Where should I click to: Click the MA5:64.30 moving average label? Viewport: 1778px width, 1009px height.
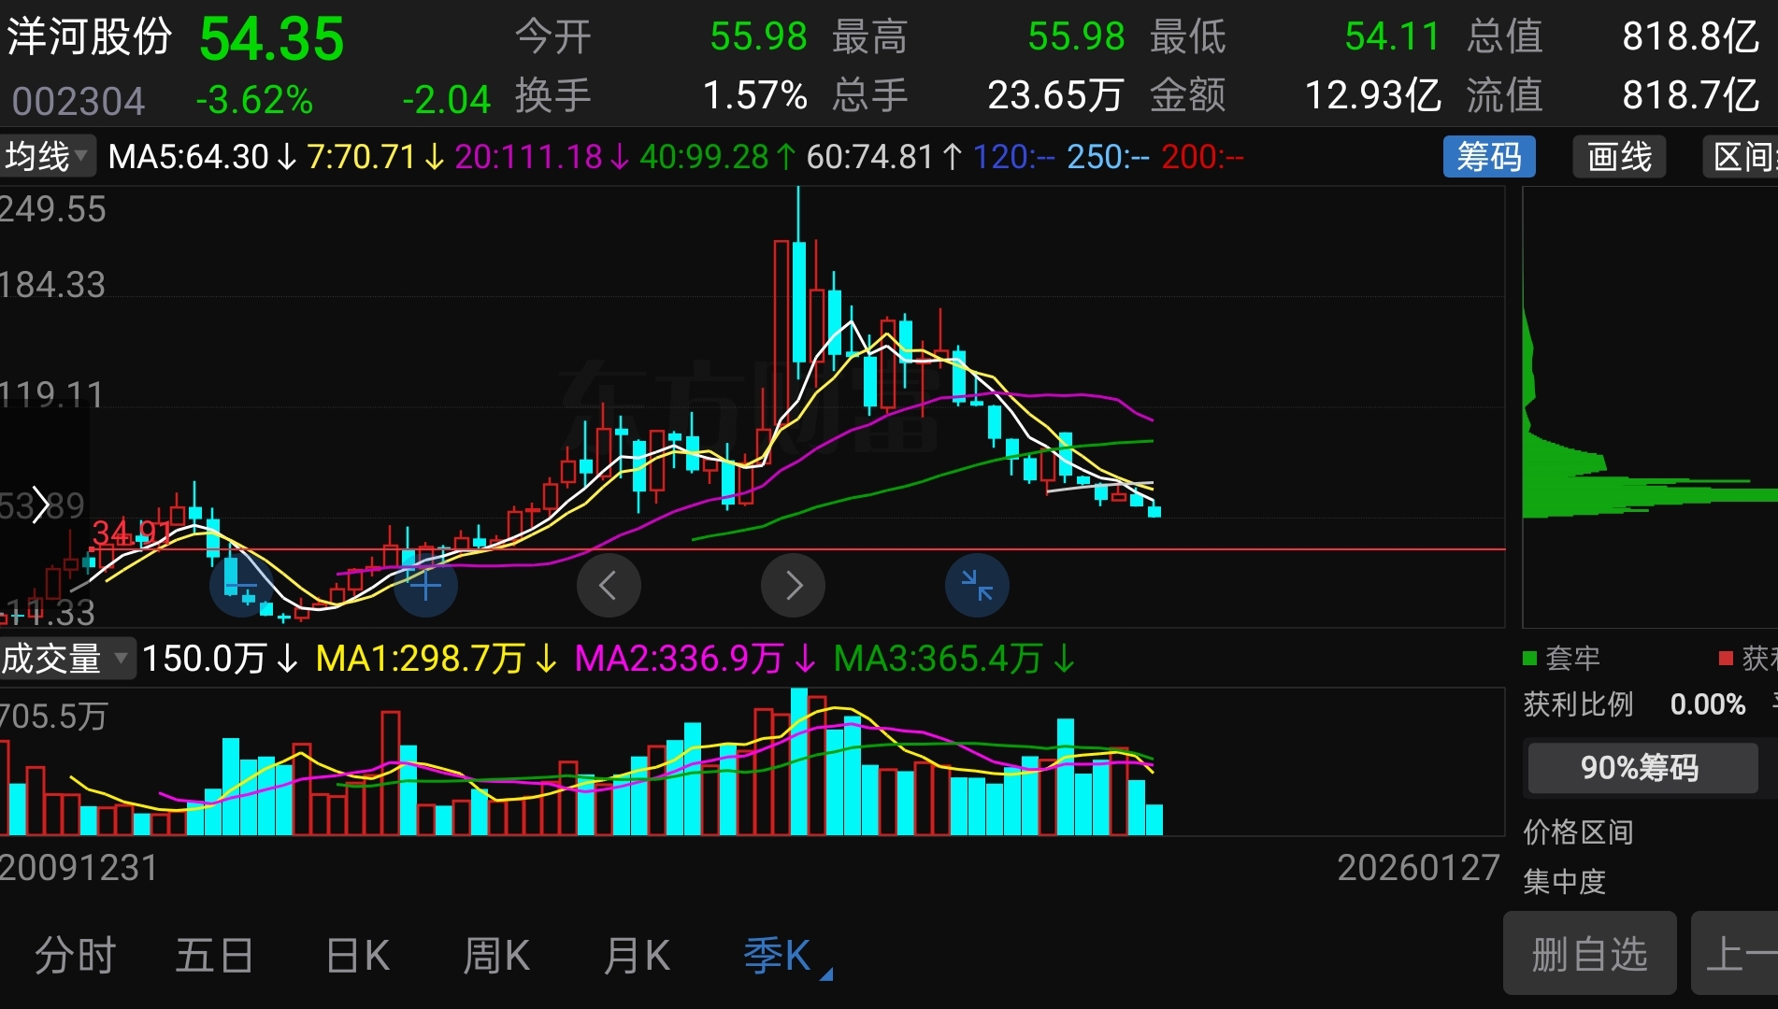pos(202,157)
